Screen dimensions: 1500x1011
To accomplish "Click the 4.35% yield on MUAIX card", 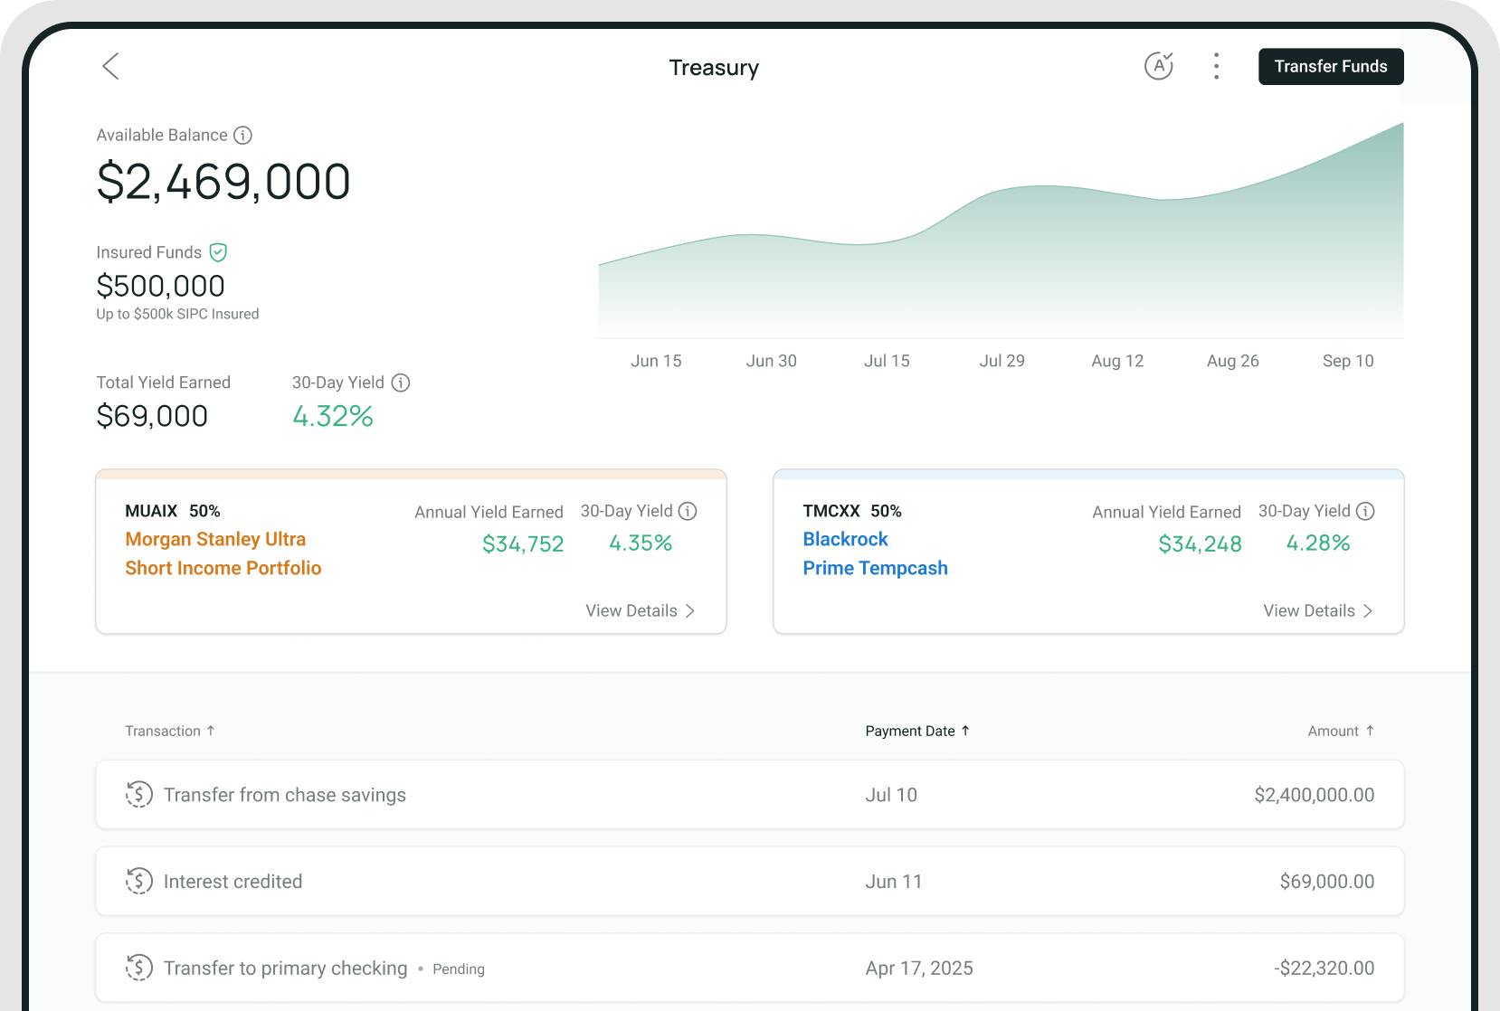I will [641, 543].
